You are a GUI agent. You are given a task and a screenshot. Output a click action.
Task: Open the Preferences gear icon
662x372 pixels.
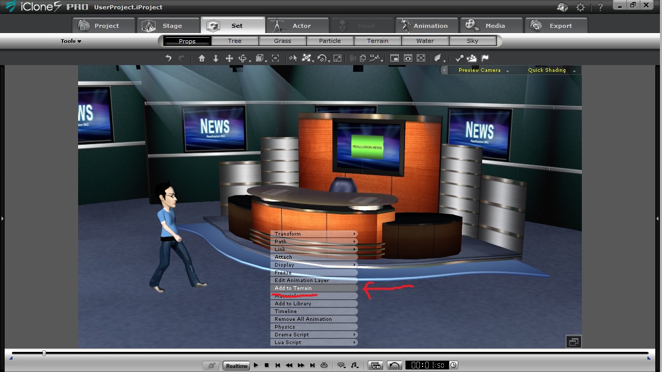click(x=581, y=7)
